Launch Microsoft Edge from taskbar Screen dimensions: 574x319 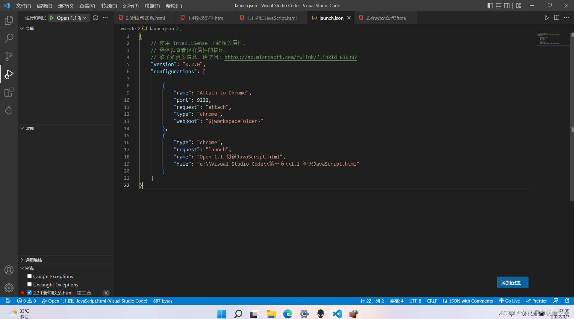(288, 314)
